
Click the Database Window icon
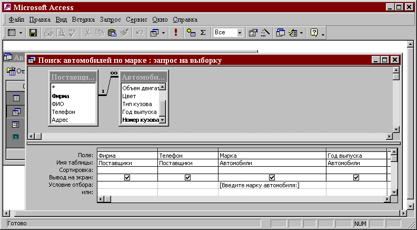pyautogui.click(x=280, y=33)
